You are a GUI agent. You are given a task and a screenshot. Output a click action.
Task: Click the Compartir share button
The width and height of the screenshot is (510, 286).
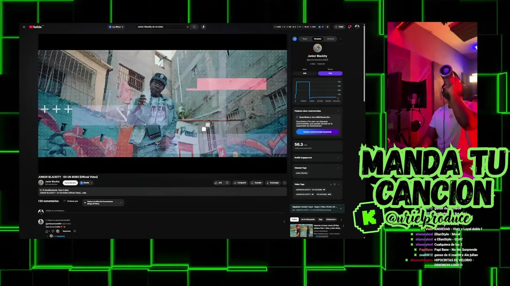pyautogui.click(x=240, y=183)
